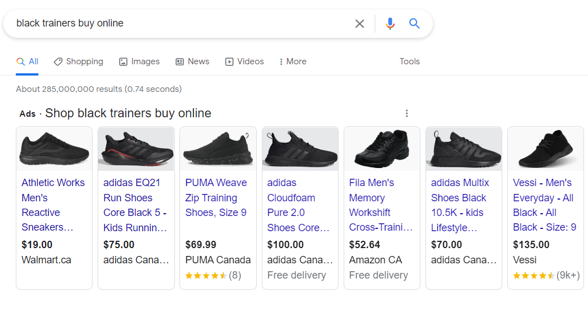Open the Tools filter options
588x309 pixels.
(410, 61)
